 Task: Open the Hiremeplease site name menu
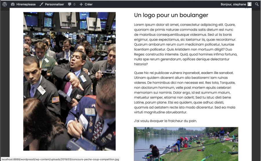[26, 4]
